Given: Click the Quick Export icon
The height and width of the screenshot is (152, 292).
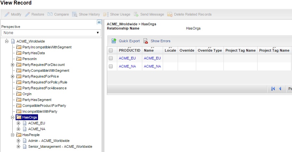Looking at the screenshot, I should click(x=114, y=41).
